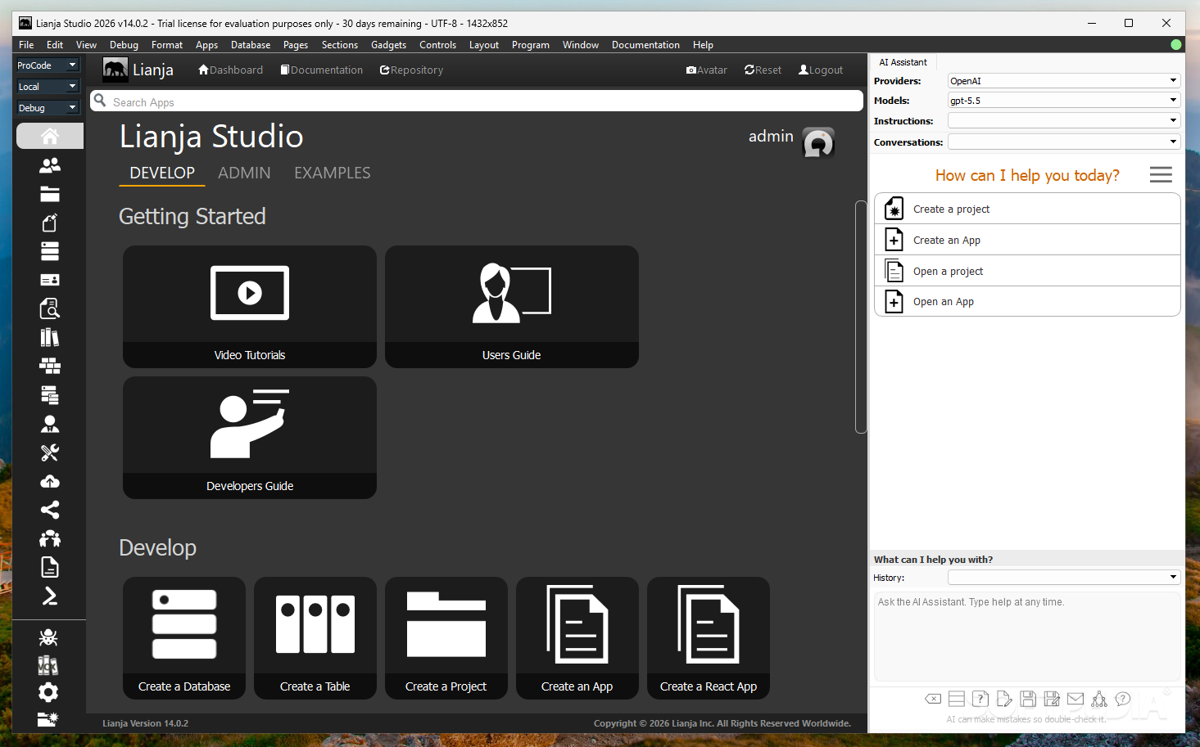Click the speech bubble help icon in AI Assistant
Image resolution: width=1200 pixels, height=747 pixels.
coord(1123,699)
